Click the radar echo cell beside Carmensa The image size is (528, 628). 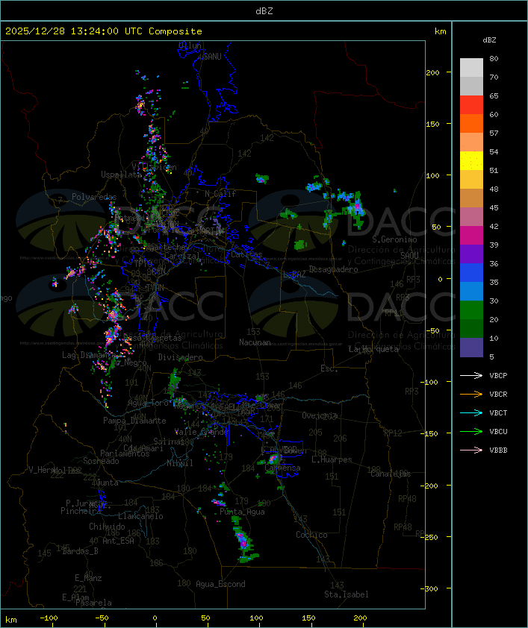click(274, 458)
